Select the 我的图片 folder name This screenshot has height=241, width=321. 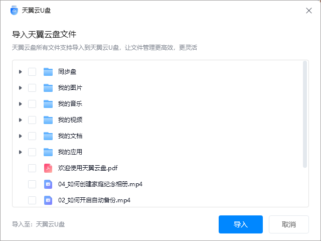point(70,88)
